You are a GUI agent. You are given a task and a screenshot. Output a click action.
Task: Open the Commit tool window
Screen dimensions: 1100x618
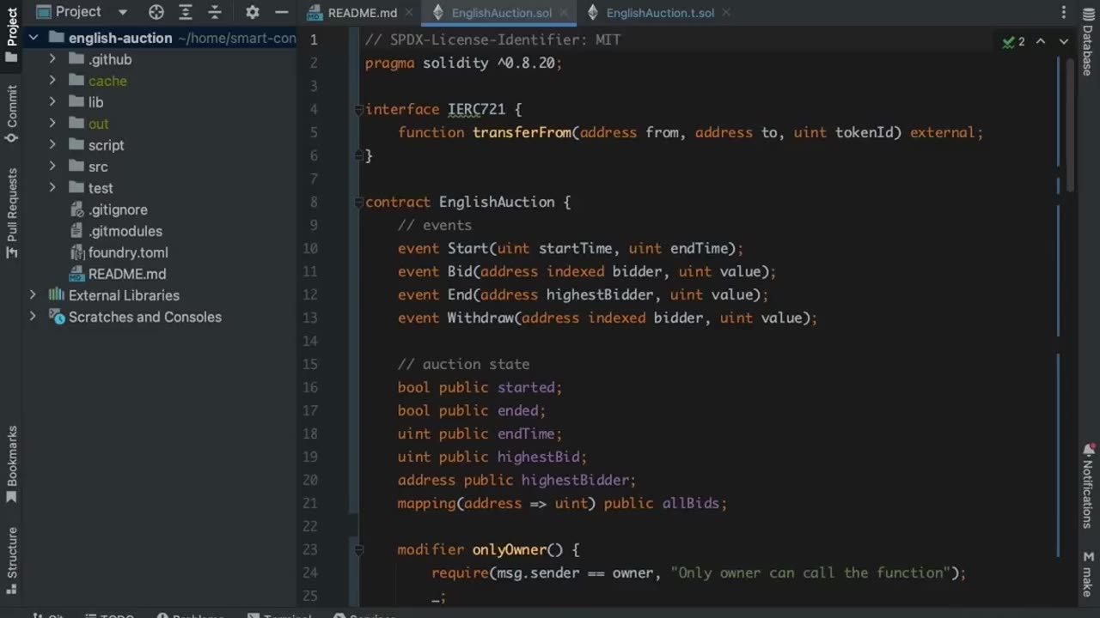pos(12,113)
